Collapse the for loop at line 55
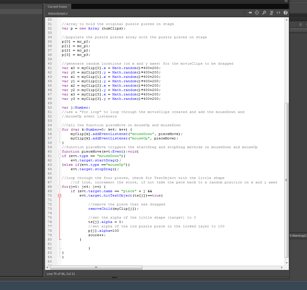Screen dimensions: 307x290 [59, 129]
